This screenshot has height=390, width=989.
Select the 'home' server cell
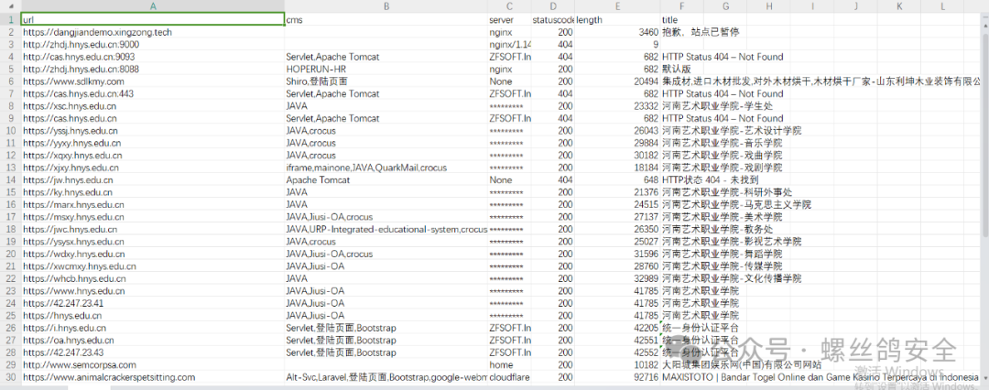click(509, 364)
